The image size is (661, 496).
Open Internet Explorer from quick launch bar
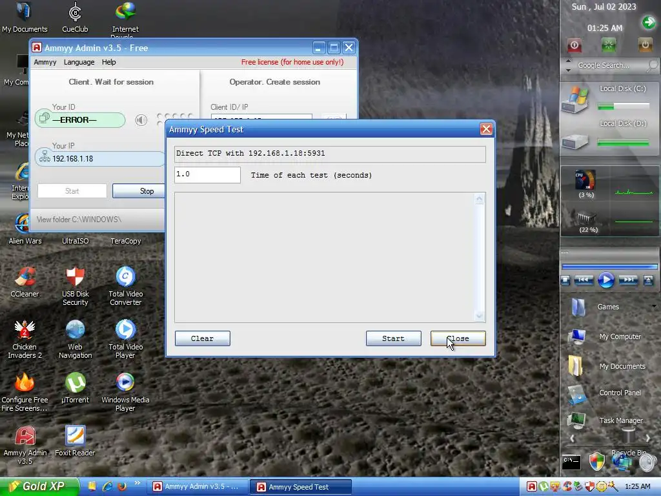[108, 486]
